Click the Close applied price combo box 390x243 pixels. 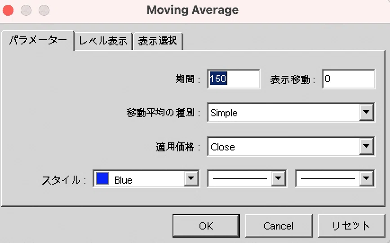point(284,146)
